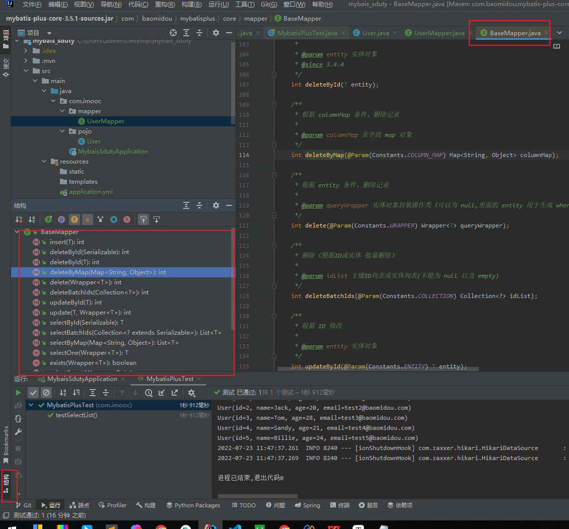The image size is (569, 529).
Task: Expand all test results in run toolbar
Action: coord(93,393)
